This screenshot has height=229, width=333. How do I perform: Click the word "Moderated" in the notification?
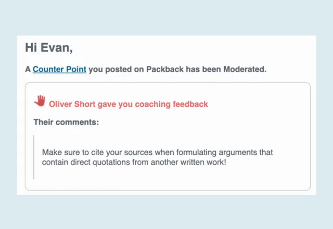(x=245, y=69)
